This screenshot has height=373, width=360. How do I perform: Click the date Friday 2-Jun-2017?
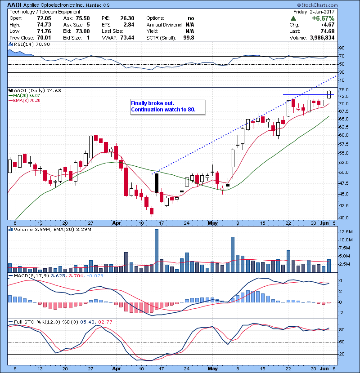[314, 12]
